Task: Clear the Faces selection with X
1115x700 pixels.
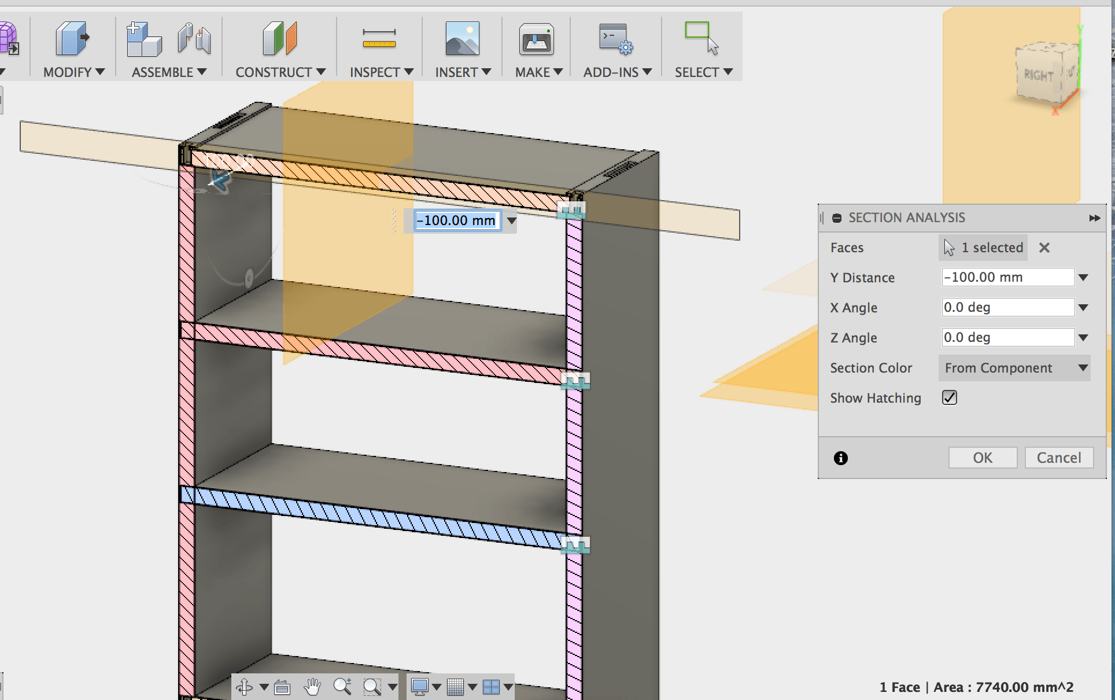Action: coord(1044,248)
